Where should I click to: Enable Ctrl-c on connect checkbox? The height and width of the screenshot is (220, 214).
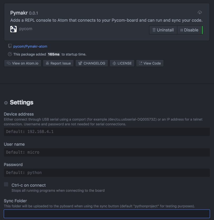click(x=6, y=185)
